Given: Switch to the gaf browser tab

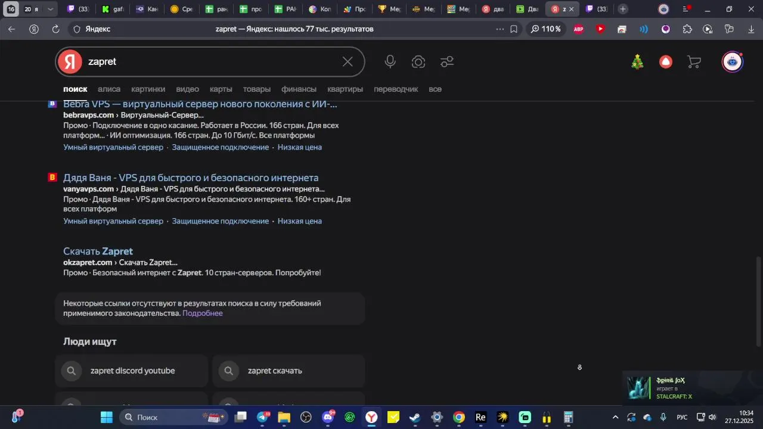Looking at the screenshot, I should (x=113, y=9).
